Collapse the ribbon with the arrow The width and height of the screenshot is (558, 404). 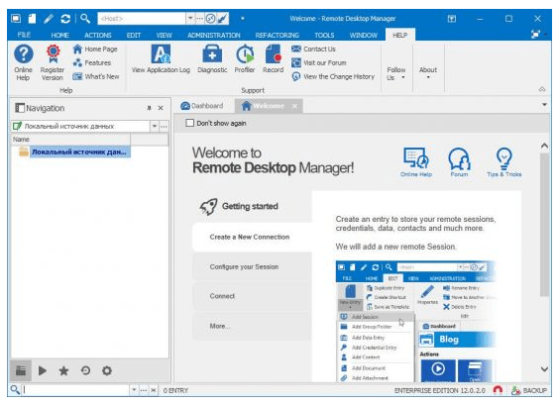pyautogui.click(x=542, y=90)
